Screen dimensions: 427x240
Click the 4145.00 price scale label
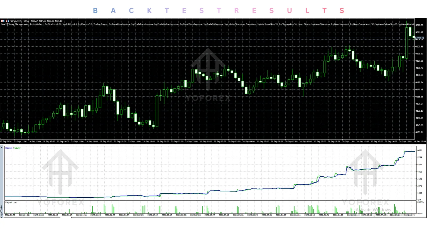[x=420, y=125]
